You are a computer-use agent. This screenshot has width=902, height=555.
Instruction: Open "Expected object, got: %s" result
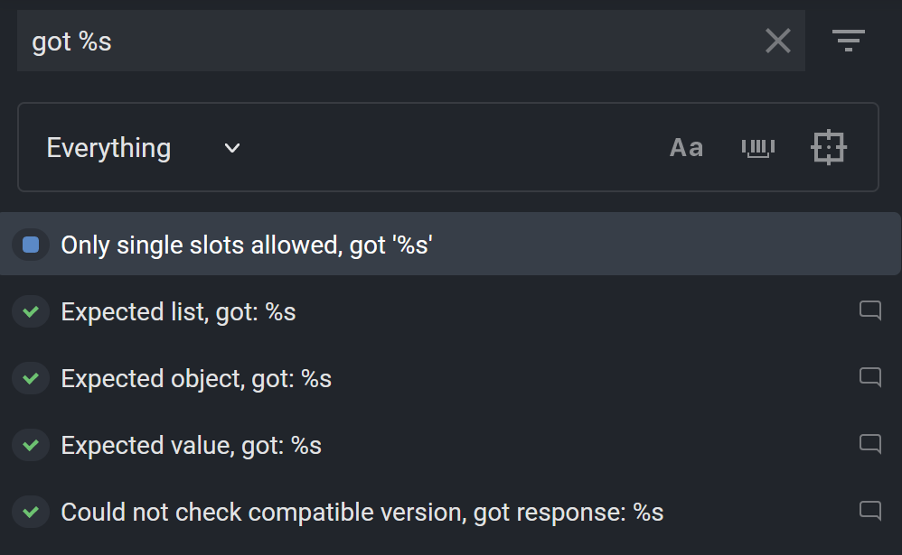(196, 379)
